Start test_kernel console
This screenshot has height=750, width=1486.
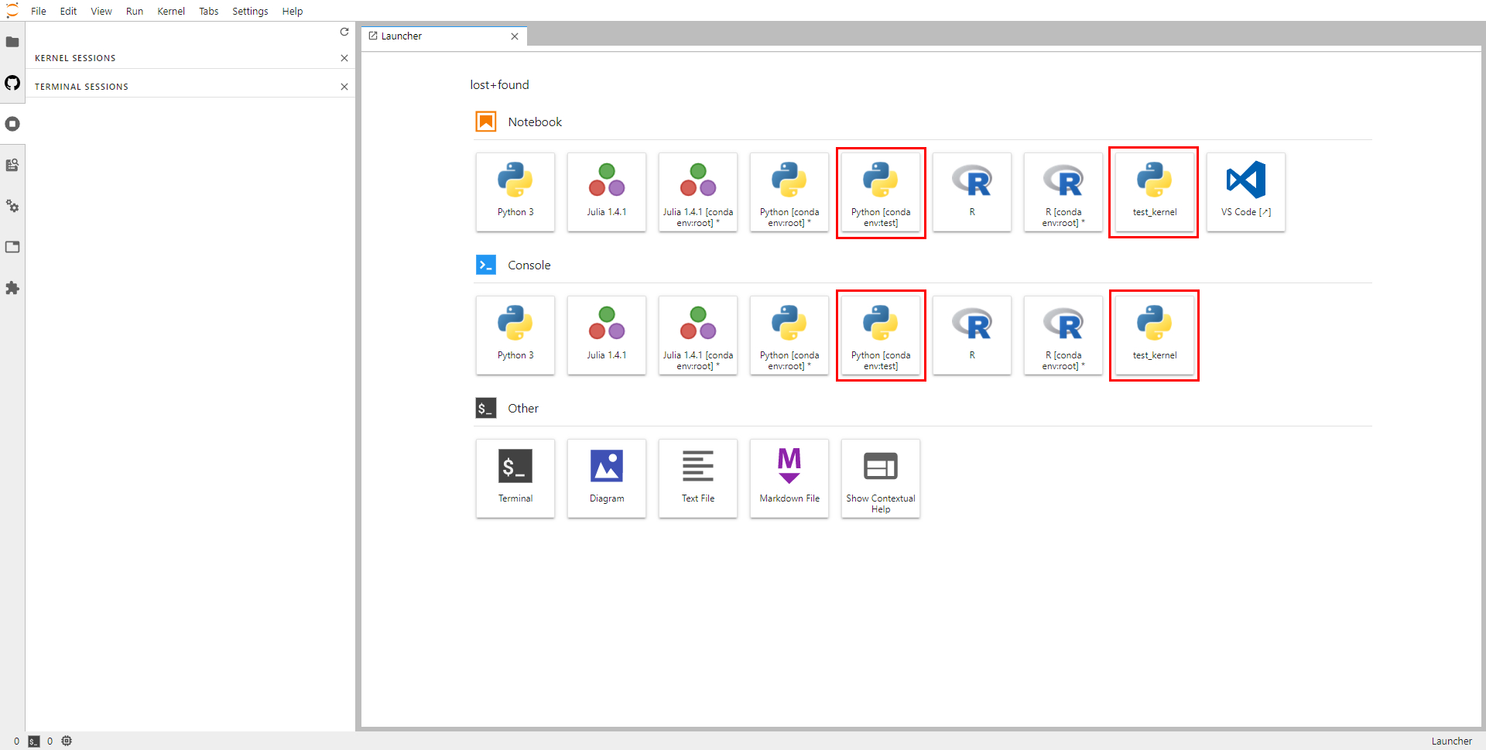pyautogui.click(x=1155, y=335)
